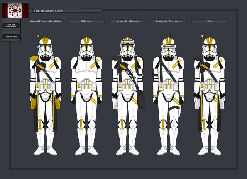This screenshot has width=247, height=179.
Task: Select the 22BBY to 19BBY timeline box
Action: 11,37
